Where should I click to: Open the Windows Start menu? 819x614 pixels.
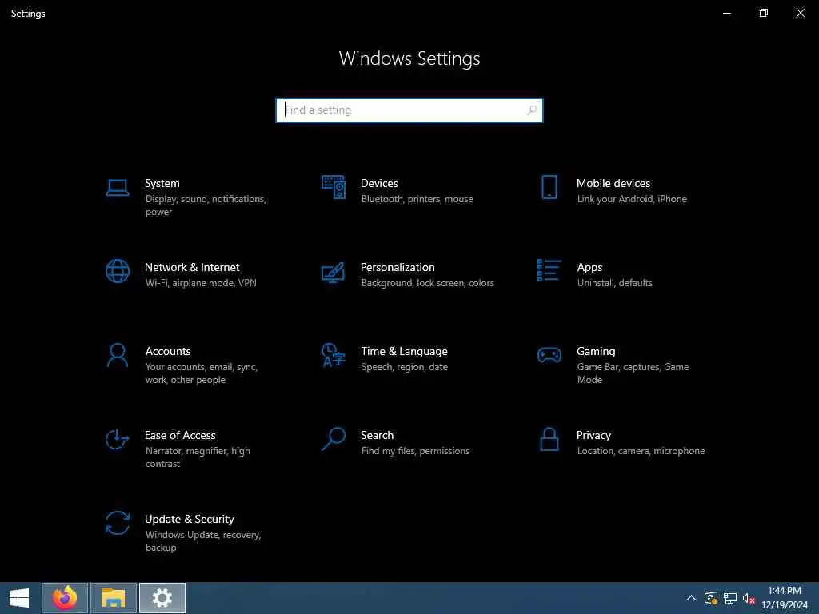click(19, 598)
